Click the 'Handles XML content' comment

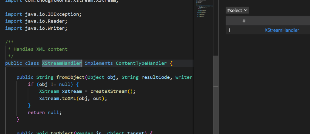40,49
